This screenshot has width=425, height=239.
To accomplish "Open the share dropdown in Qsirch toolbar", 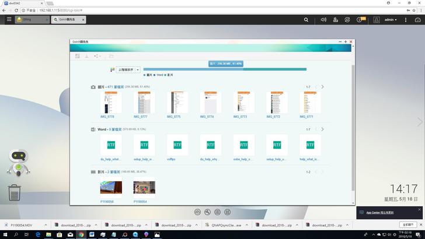I will pos(97,56).
